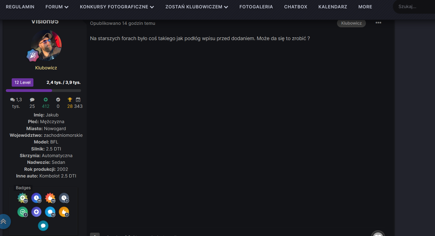Click the green plus reputation icon
Image resolution: width=435 pixels, height=236 pixels.
[x=46, y=100]
